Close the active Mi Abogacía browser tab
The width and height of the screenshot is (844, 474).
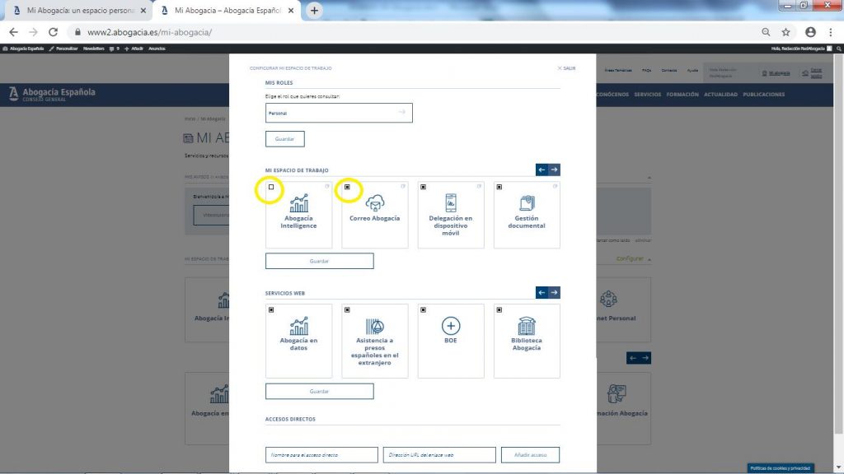coord(291,10)
